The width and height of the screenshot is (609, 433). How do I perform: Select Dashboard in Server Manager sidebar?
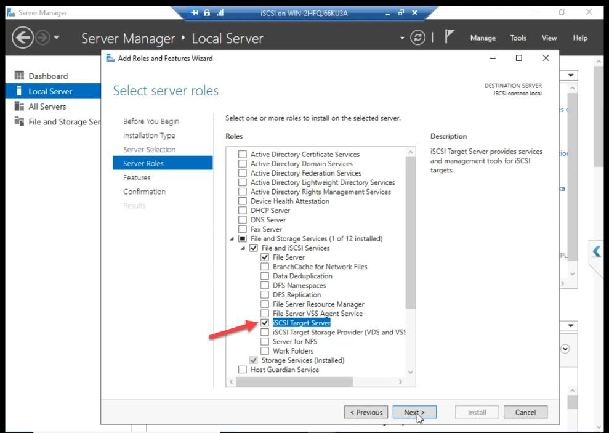click(48, 76)
